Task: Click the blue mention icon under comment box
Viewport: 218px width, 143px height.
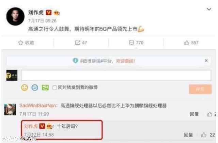Action: point(35,88)
